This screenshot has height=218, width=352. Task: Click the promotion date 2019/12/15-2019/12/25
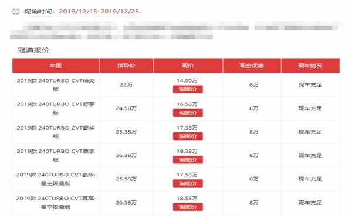tap(99, 12)
